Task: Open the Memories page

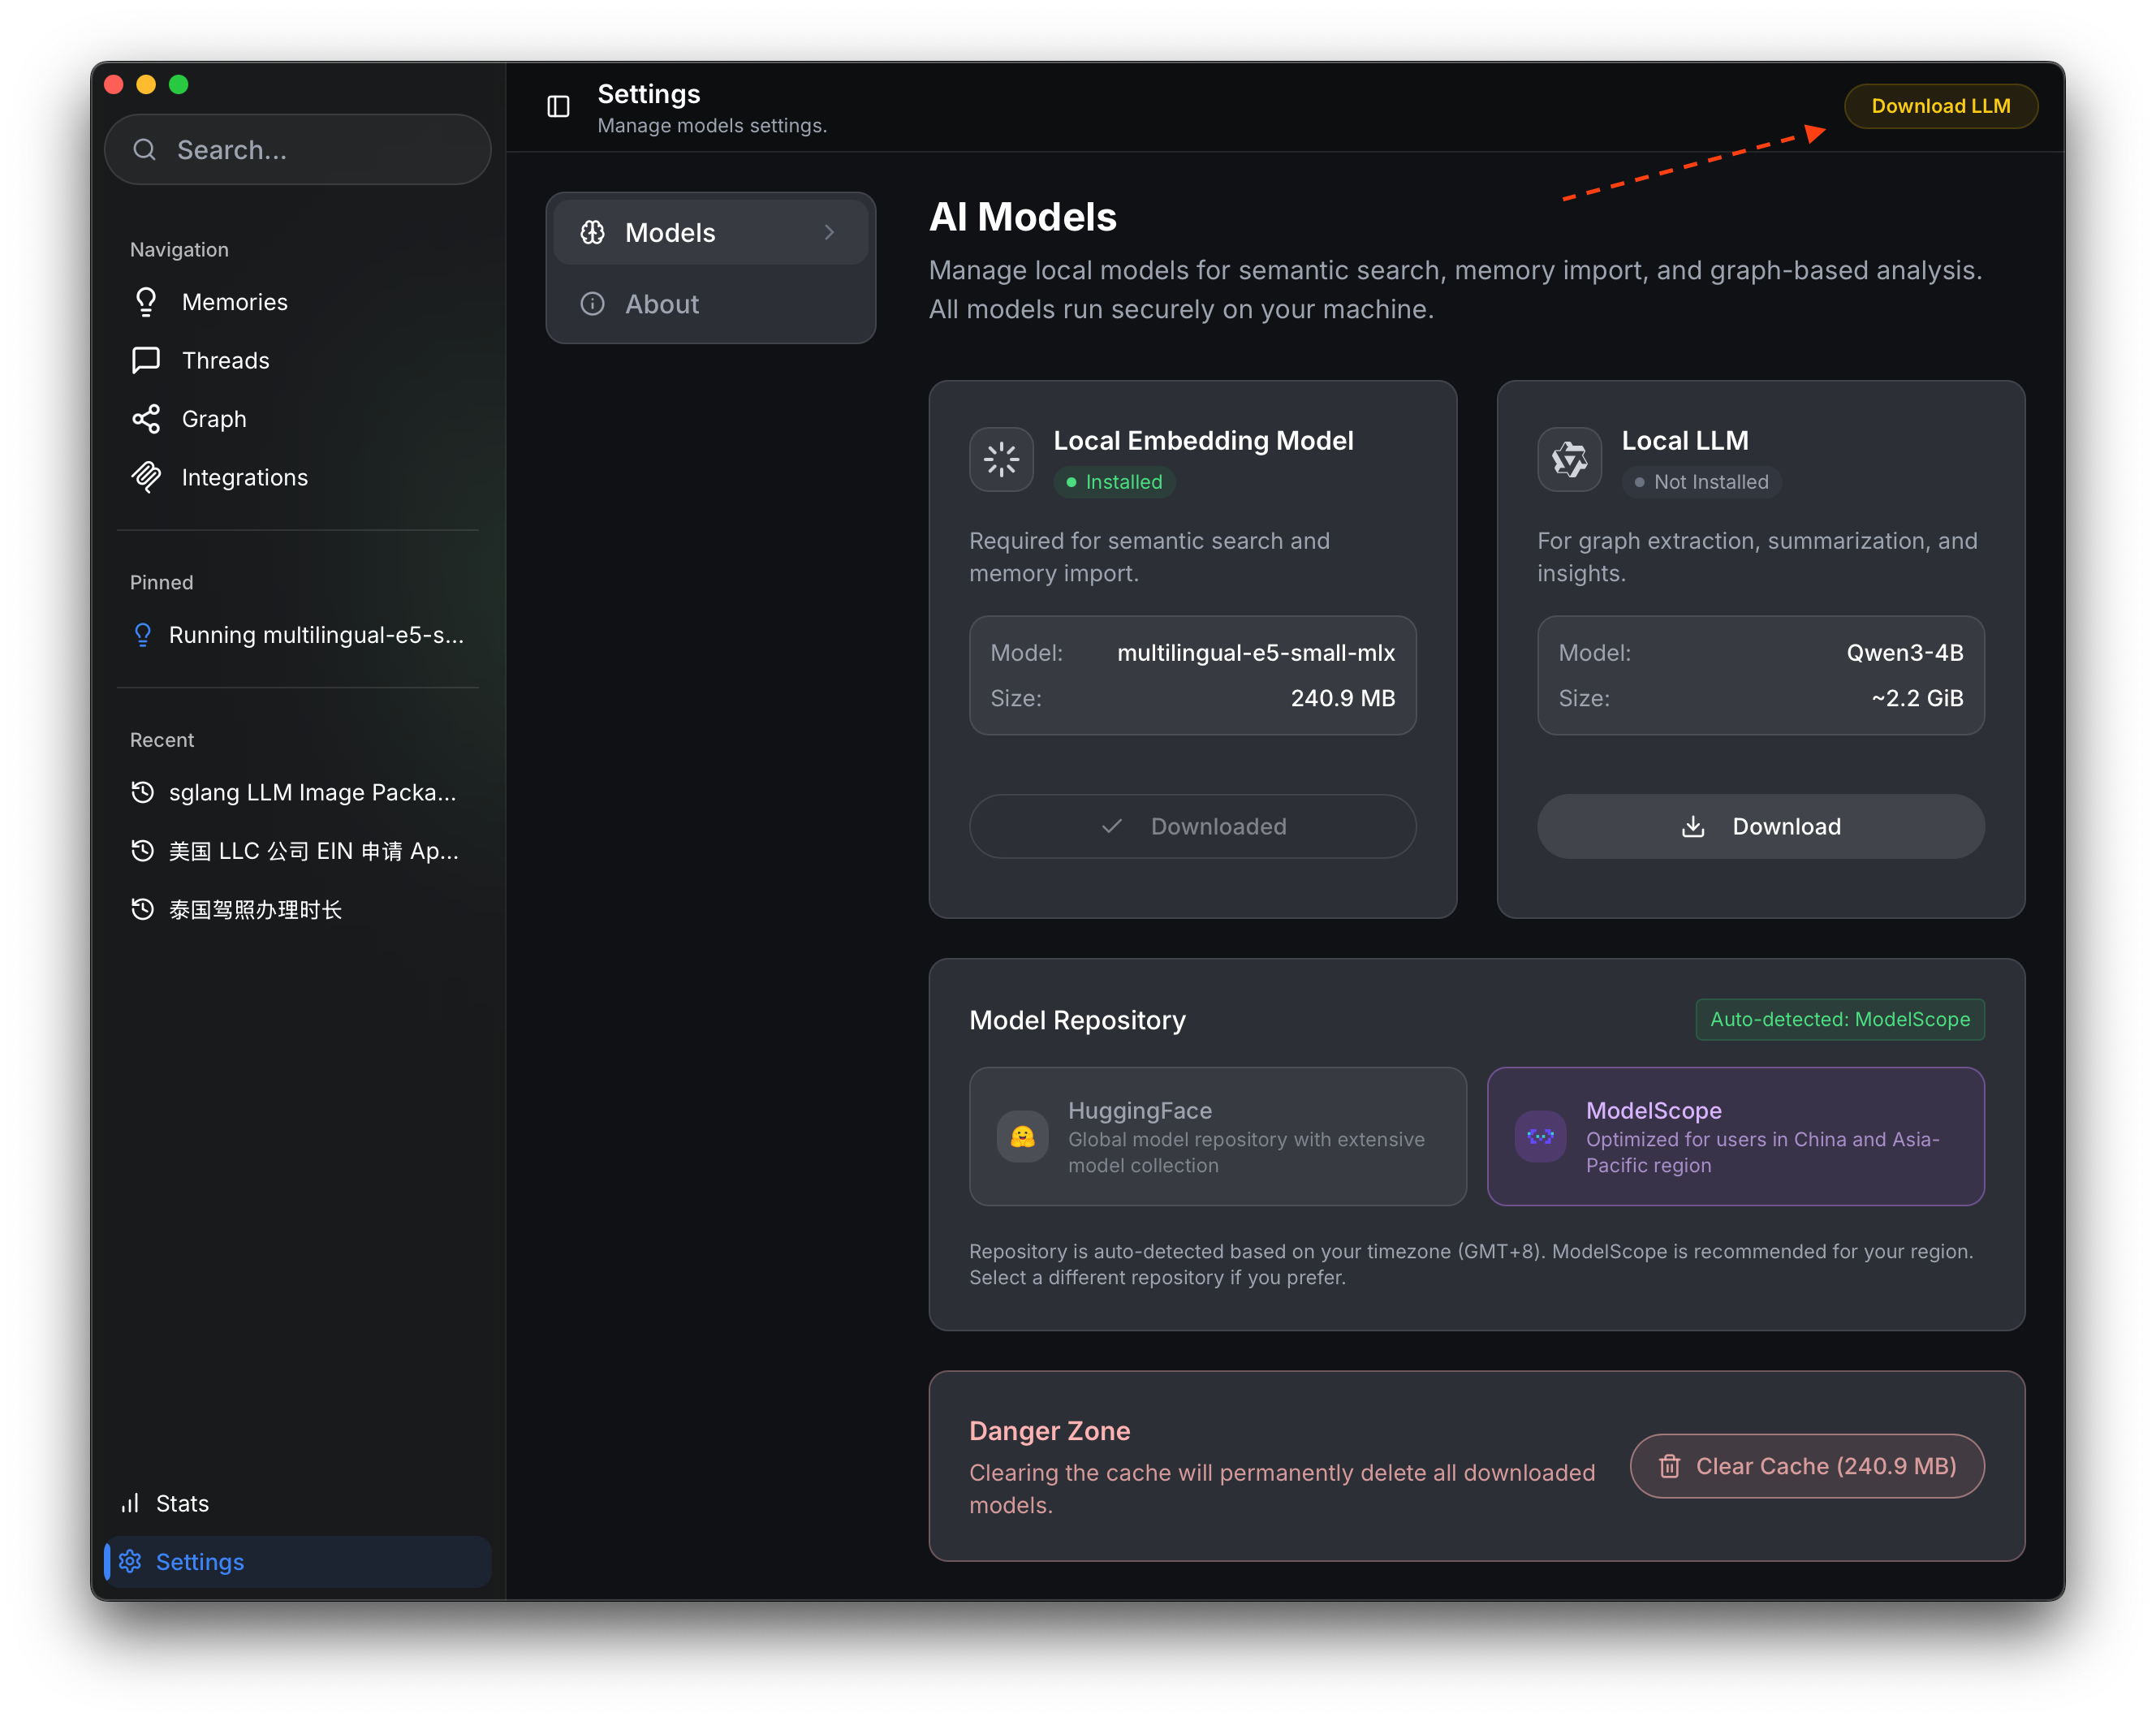Action: tap(297, 302)
